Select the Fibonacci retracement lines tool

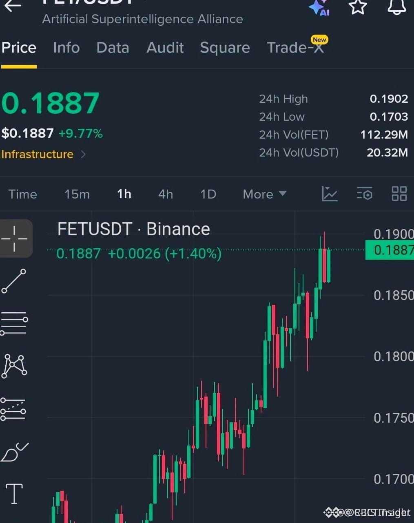[x=13, y=409]
